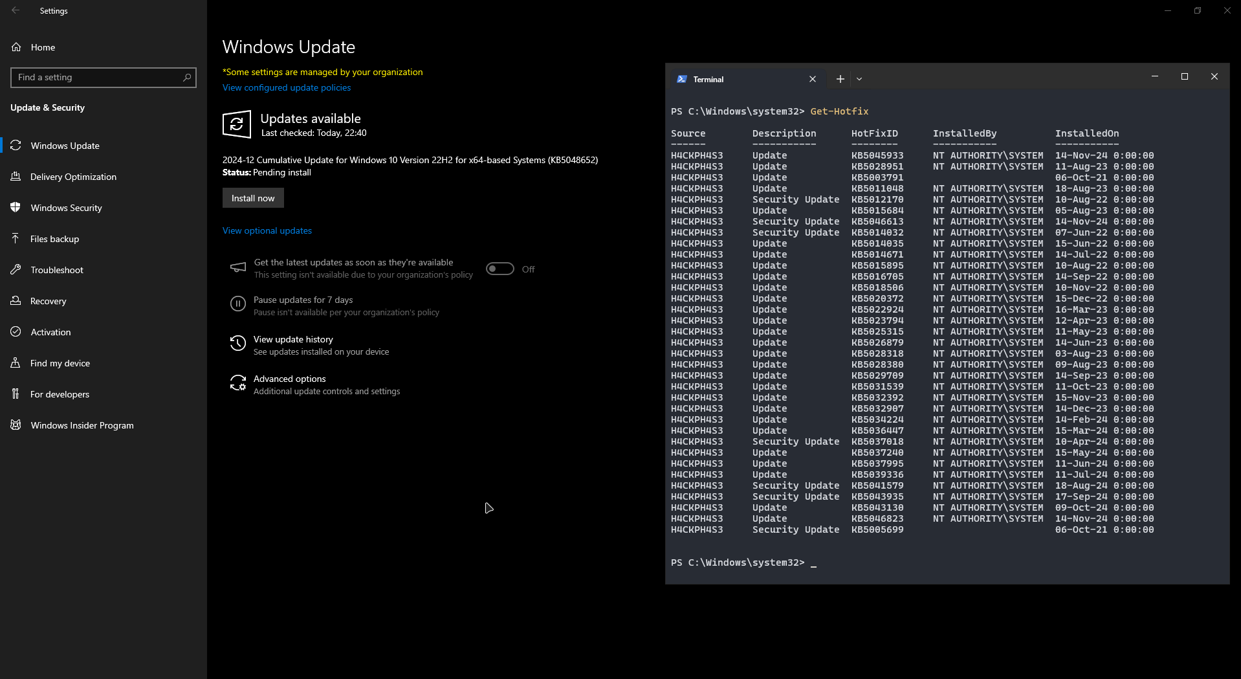Open Delivery Optimization icon

point(16,177)
